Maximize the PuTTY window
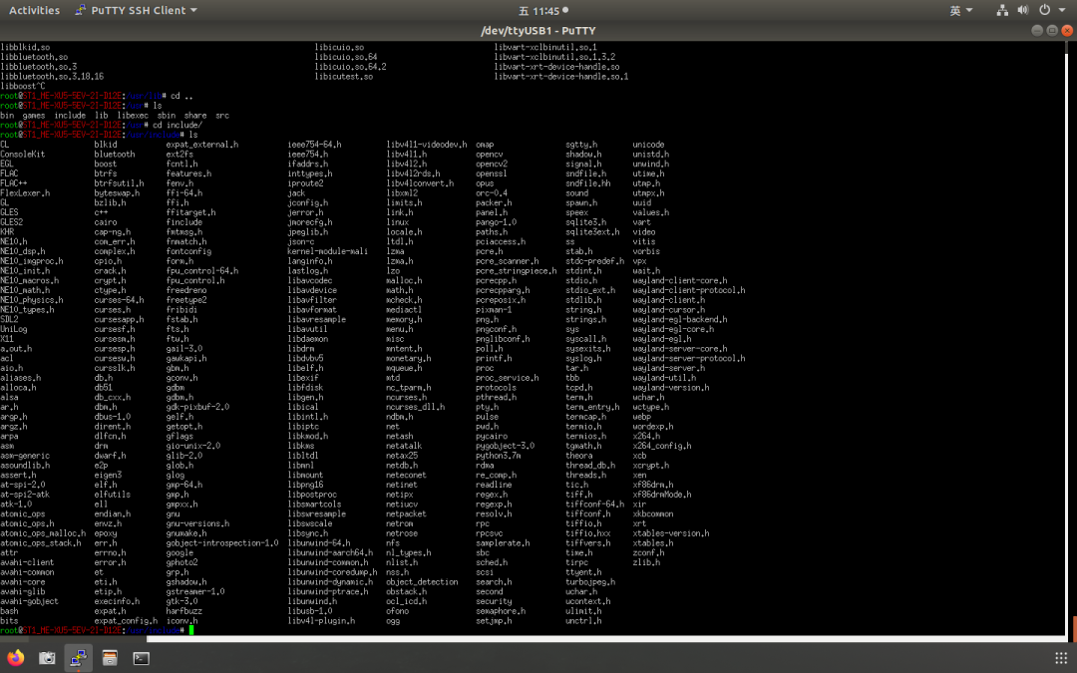The image size is (1077, 673). (1052, 30)
